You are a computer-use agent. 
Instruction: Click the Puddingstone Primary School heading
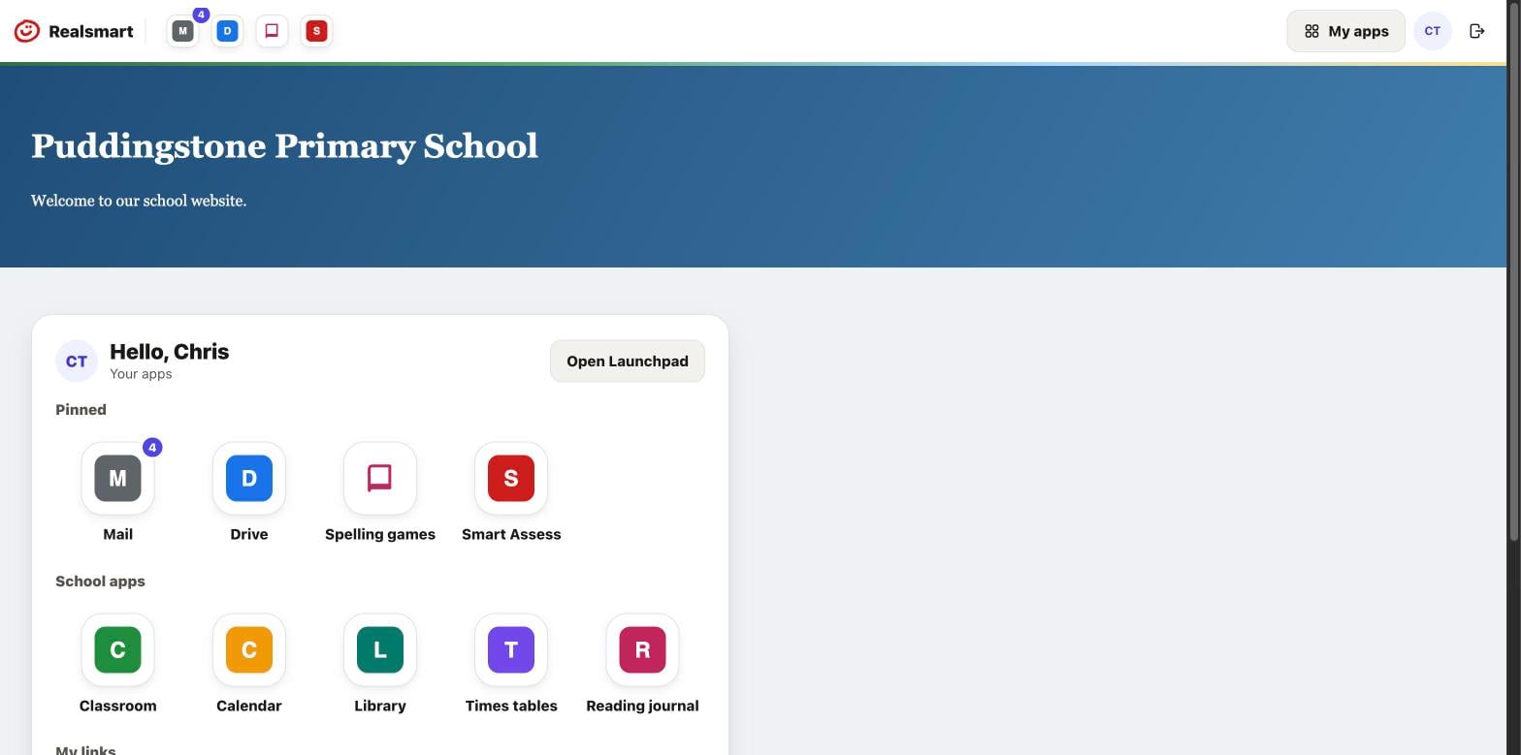tap(284, 146)
